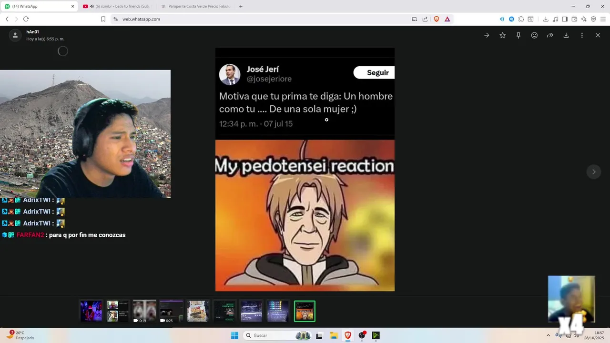Reload the WhatsApp page
Viewport: 610px width, 343px height.
[26, 19]
